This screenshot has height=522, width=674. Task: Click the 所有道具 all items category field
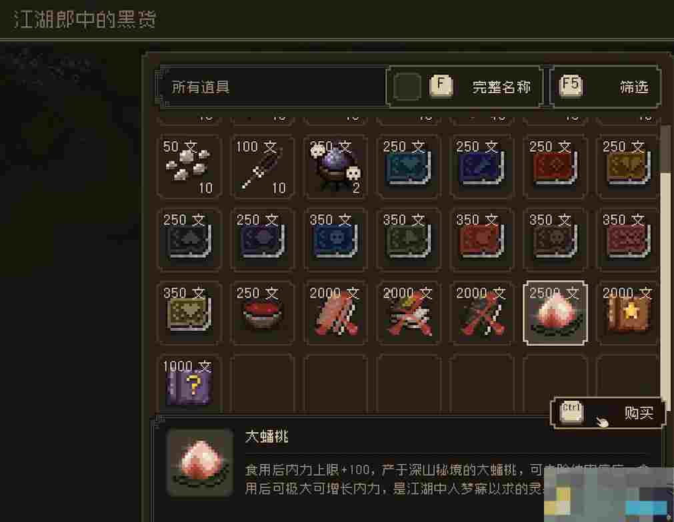pos(271,87)
